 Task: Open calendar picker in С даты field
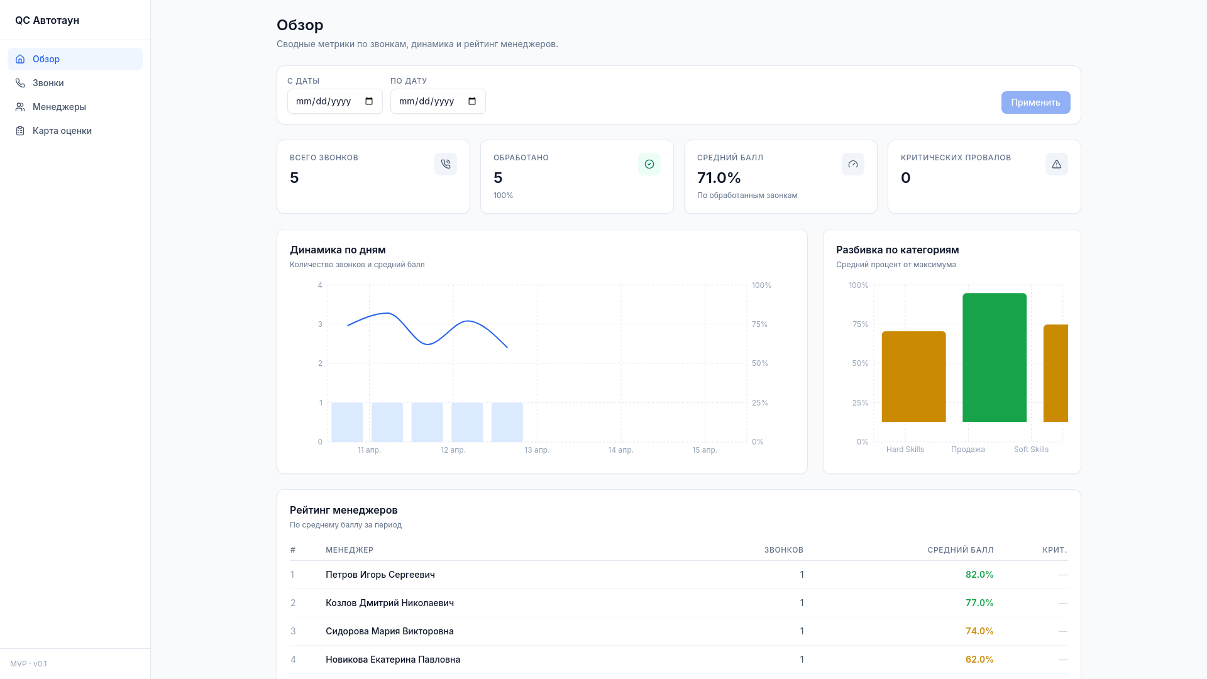click(x=369, y=101)
